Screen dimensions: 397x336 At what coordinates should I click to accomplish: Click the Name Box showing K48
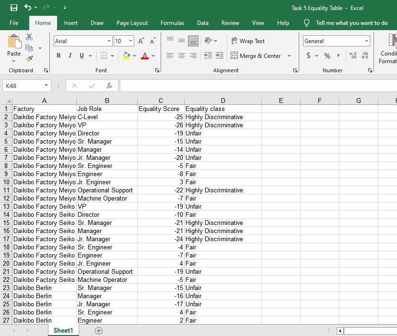click(x=26, y=86)
